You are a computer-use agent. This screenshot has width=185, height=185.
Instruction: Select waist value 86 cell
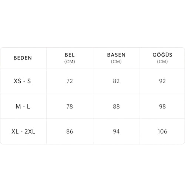(x=70, y=131)
